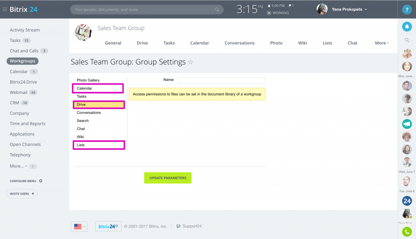Viewport: 416px width, 239px height.
Task: Click the Bitrix24 logo badge in the footer
Action: click(108, 226)
